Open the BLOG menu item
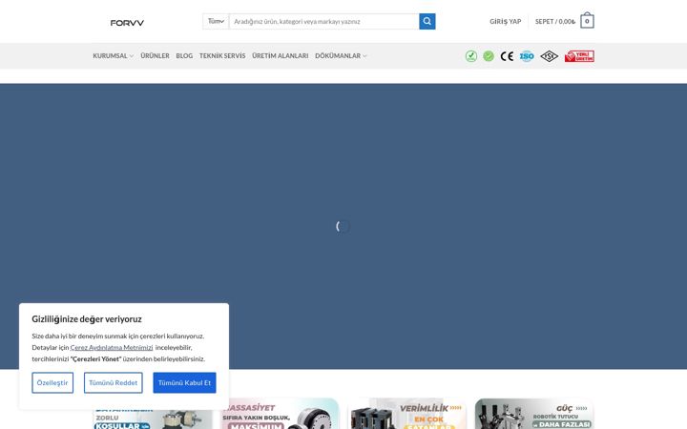The image size is (687, 429). point(184,56)
